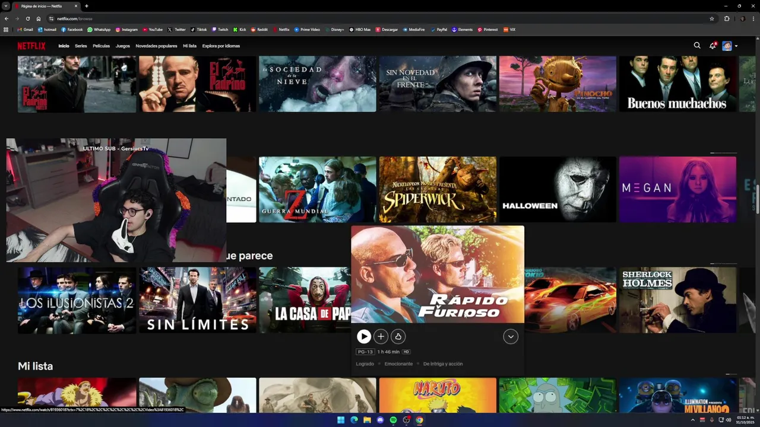Select Mi lista row heading
Screen dimensions: 760x427
(35, 366)
